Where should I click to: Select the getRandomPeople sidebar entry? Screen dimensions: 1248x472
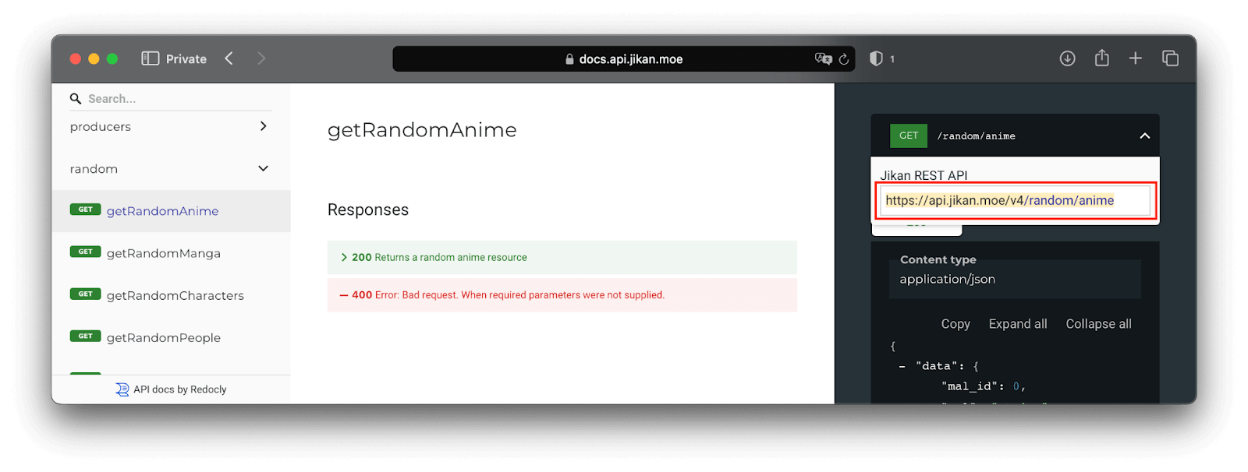pyautogui.click(x=164, y=337)
